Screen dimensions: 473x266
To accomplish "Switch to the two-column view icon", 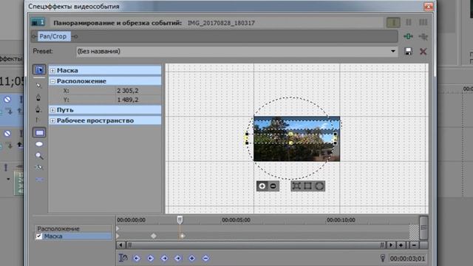I will tap(409, 22).
